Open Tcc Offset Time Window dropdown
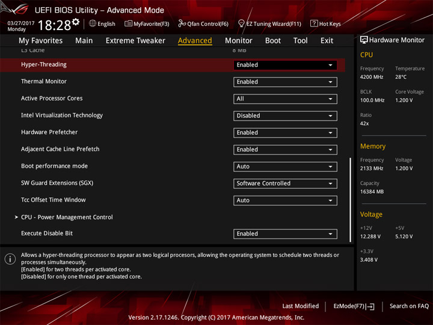The height and width of the screenshot is (325, 433). tap(285, 200)
